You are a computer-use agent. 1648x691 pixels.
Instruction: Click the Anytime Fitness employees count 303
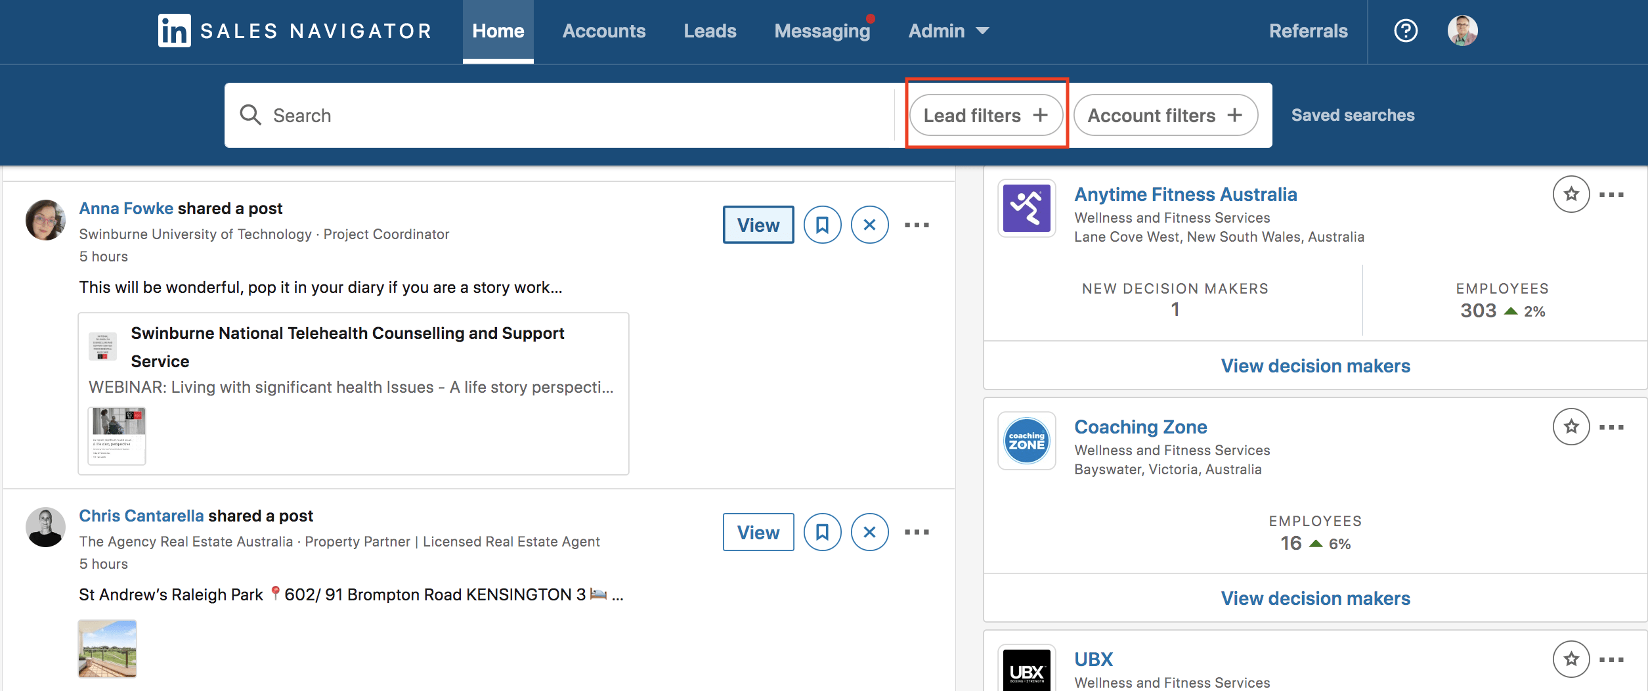(x=1478, y=311)
